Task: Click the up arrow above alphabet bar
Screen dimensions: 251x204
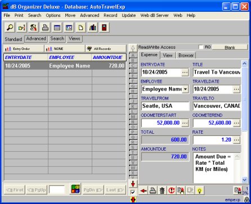Action: click(133, 48)
